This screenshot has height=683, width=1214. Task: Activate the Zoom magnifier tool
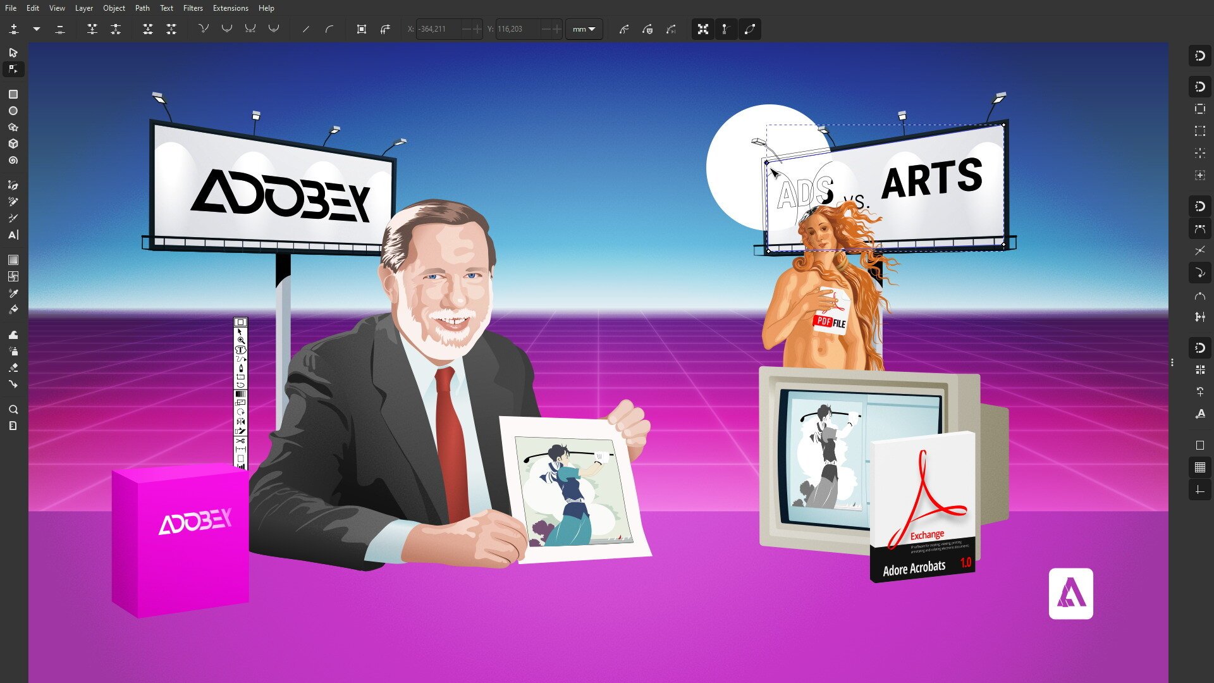pos(13,409)
